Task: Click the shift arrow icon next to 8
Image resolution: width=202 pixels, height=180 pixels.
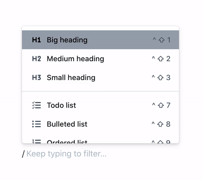Action: click(160, 124)
